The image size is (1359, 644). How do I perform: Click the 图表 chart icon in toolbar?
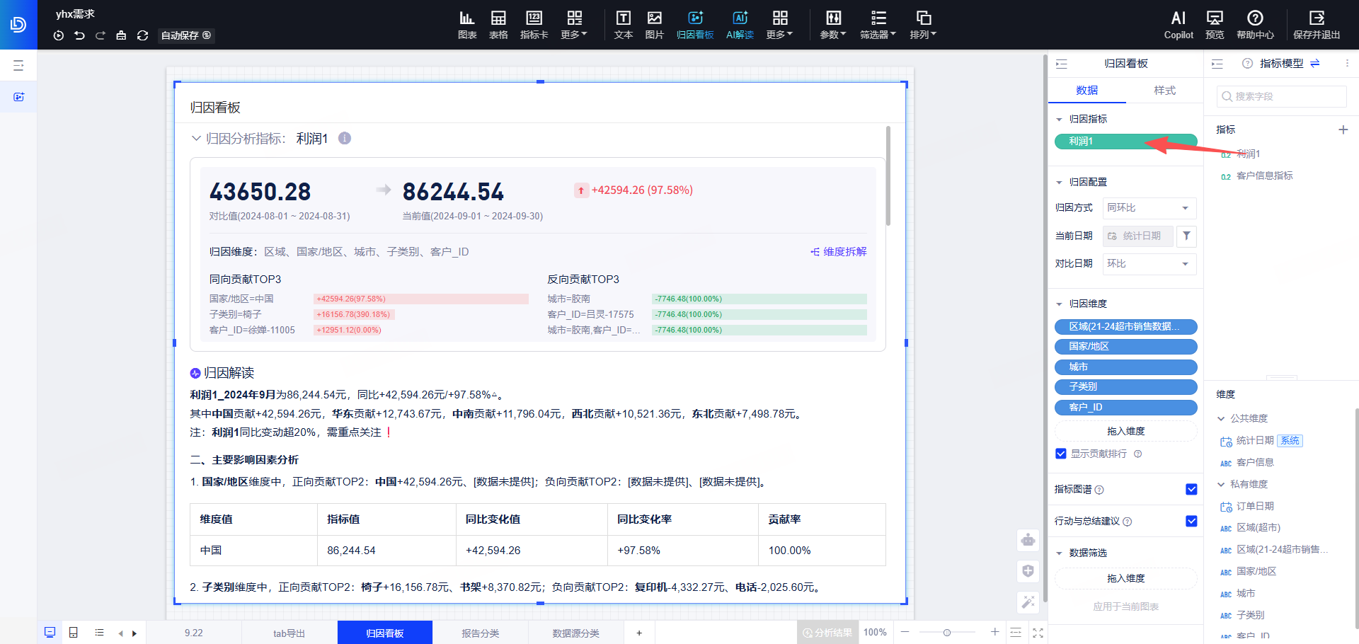pyautogui.click(x=467, y=25)
